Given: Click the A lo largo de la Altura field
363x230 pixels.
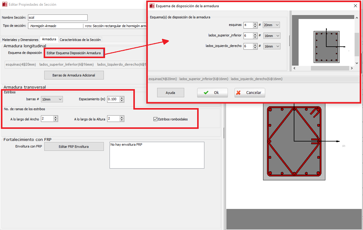Looking at the screenshot, I should [113, 119].
